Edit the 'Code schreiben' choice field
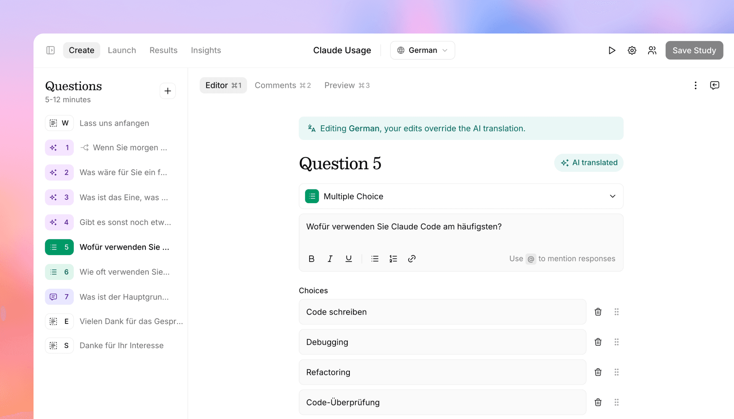 [442, 312]
